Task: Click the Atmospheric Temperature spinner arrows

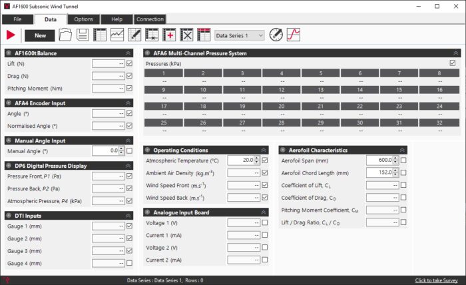Action: point(257,160)
